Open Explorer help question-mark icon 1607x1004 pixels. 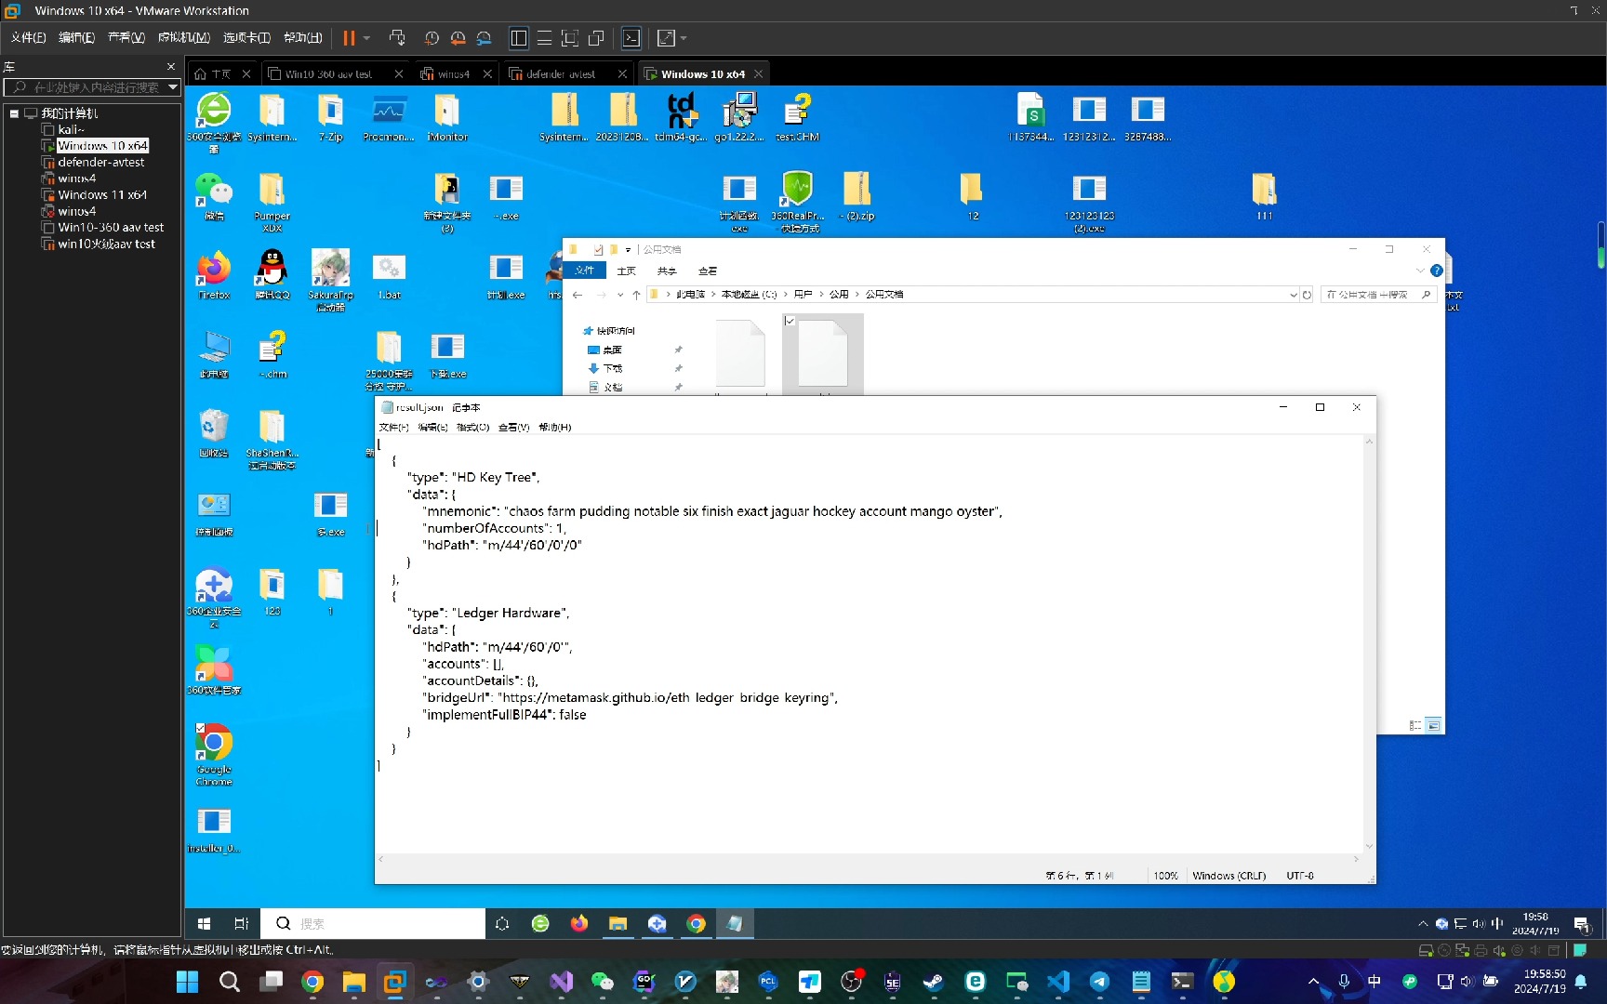click(x=1436, y=271)
